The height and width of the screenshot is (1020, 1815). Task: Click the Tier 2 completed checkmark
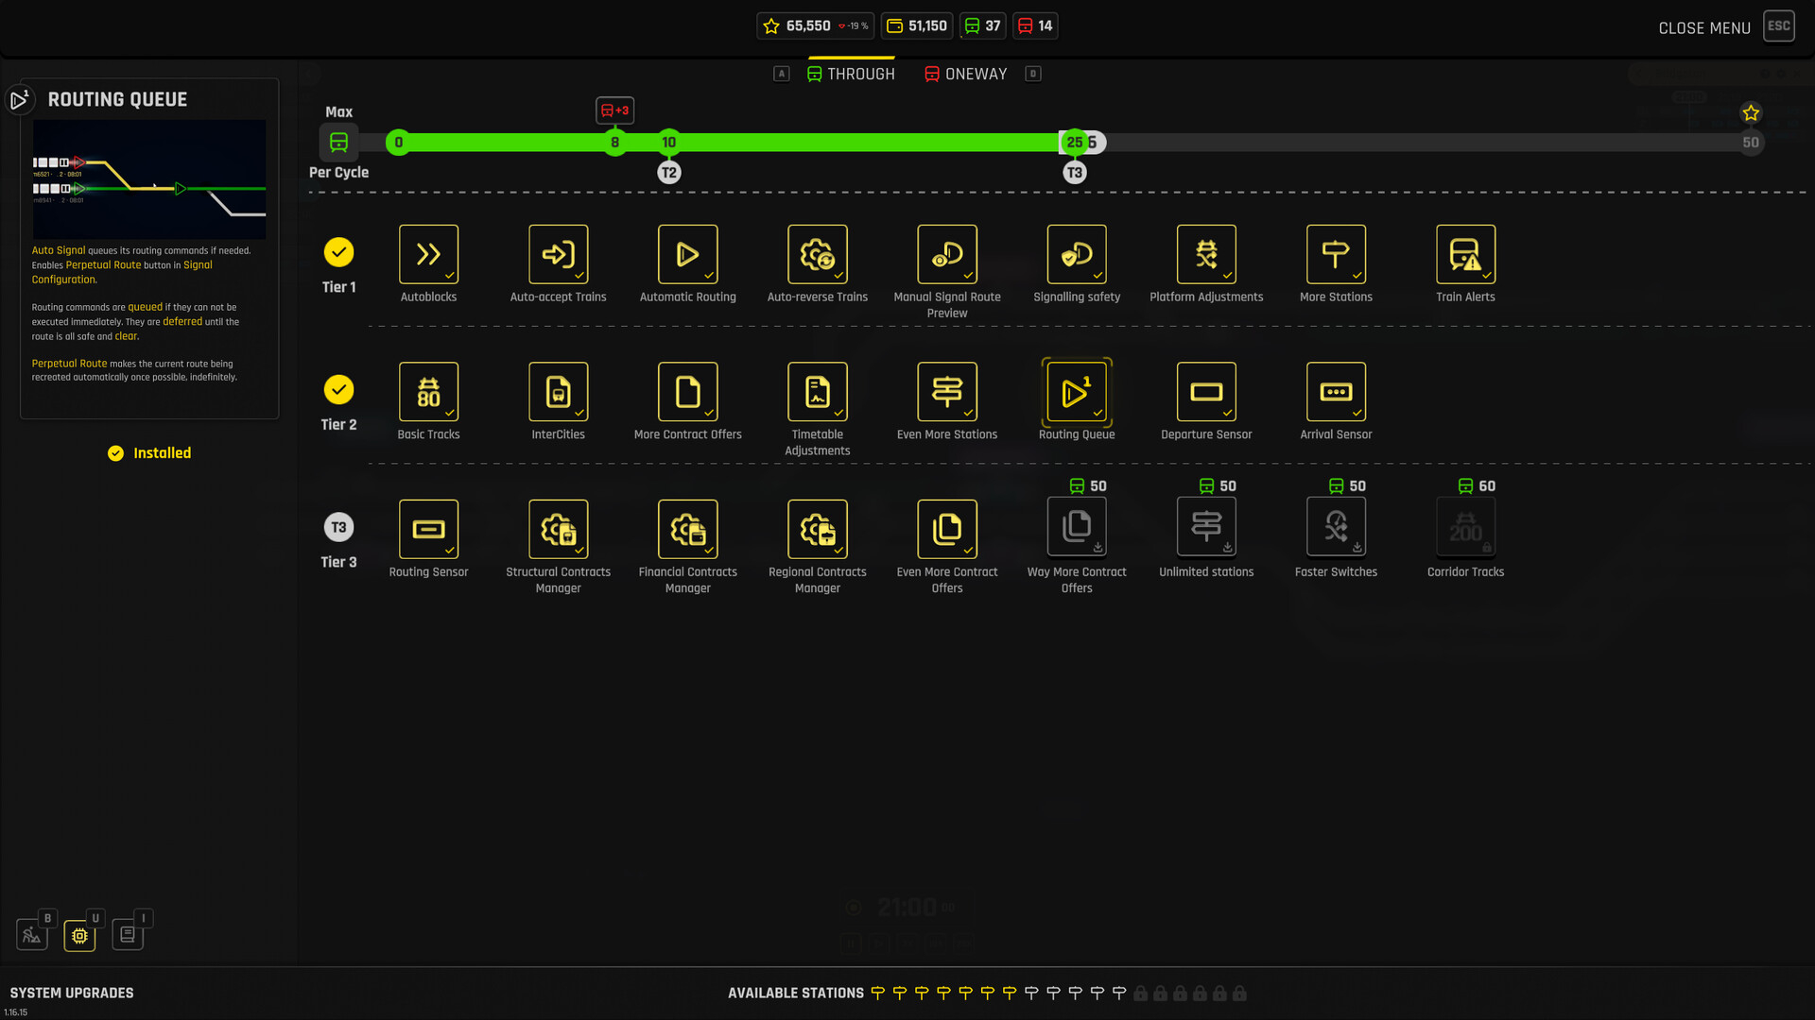338,390
